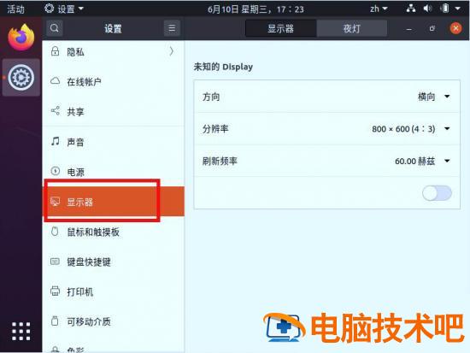
Task: Open the system menu arrow in top bar
Action: pyautogui.click(x=458, y=9)
